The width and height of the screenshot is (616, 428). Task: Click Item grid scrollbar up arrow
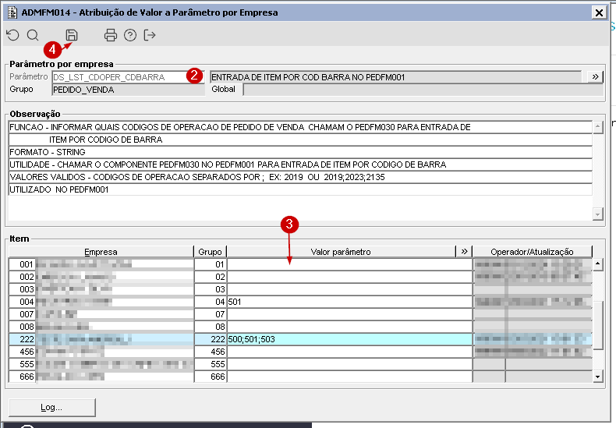pyautogui.click(x=597, y=264)
